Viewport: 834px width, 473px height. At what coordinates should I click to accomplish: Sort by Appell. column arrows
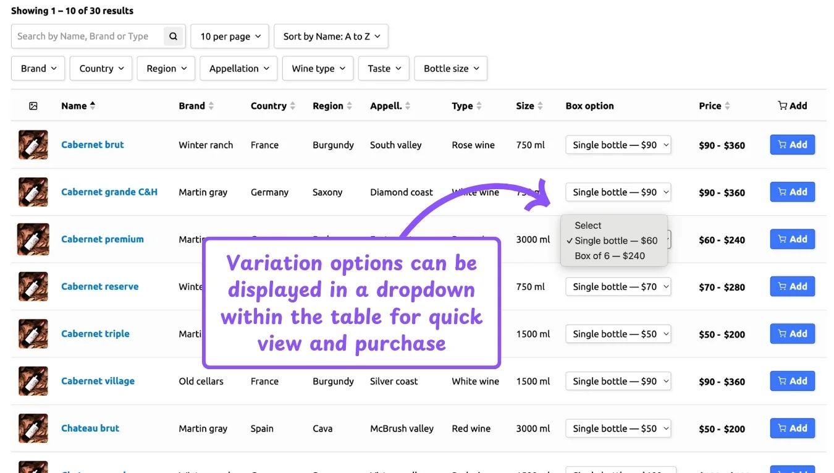click(x=408, y=106)
